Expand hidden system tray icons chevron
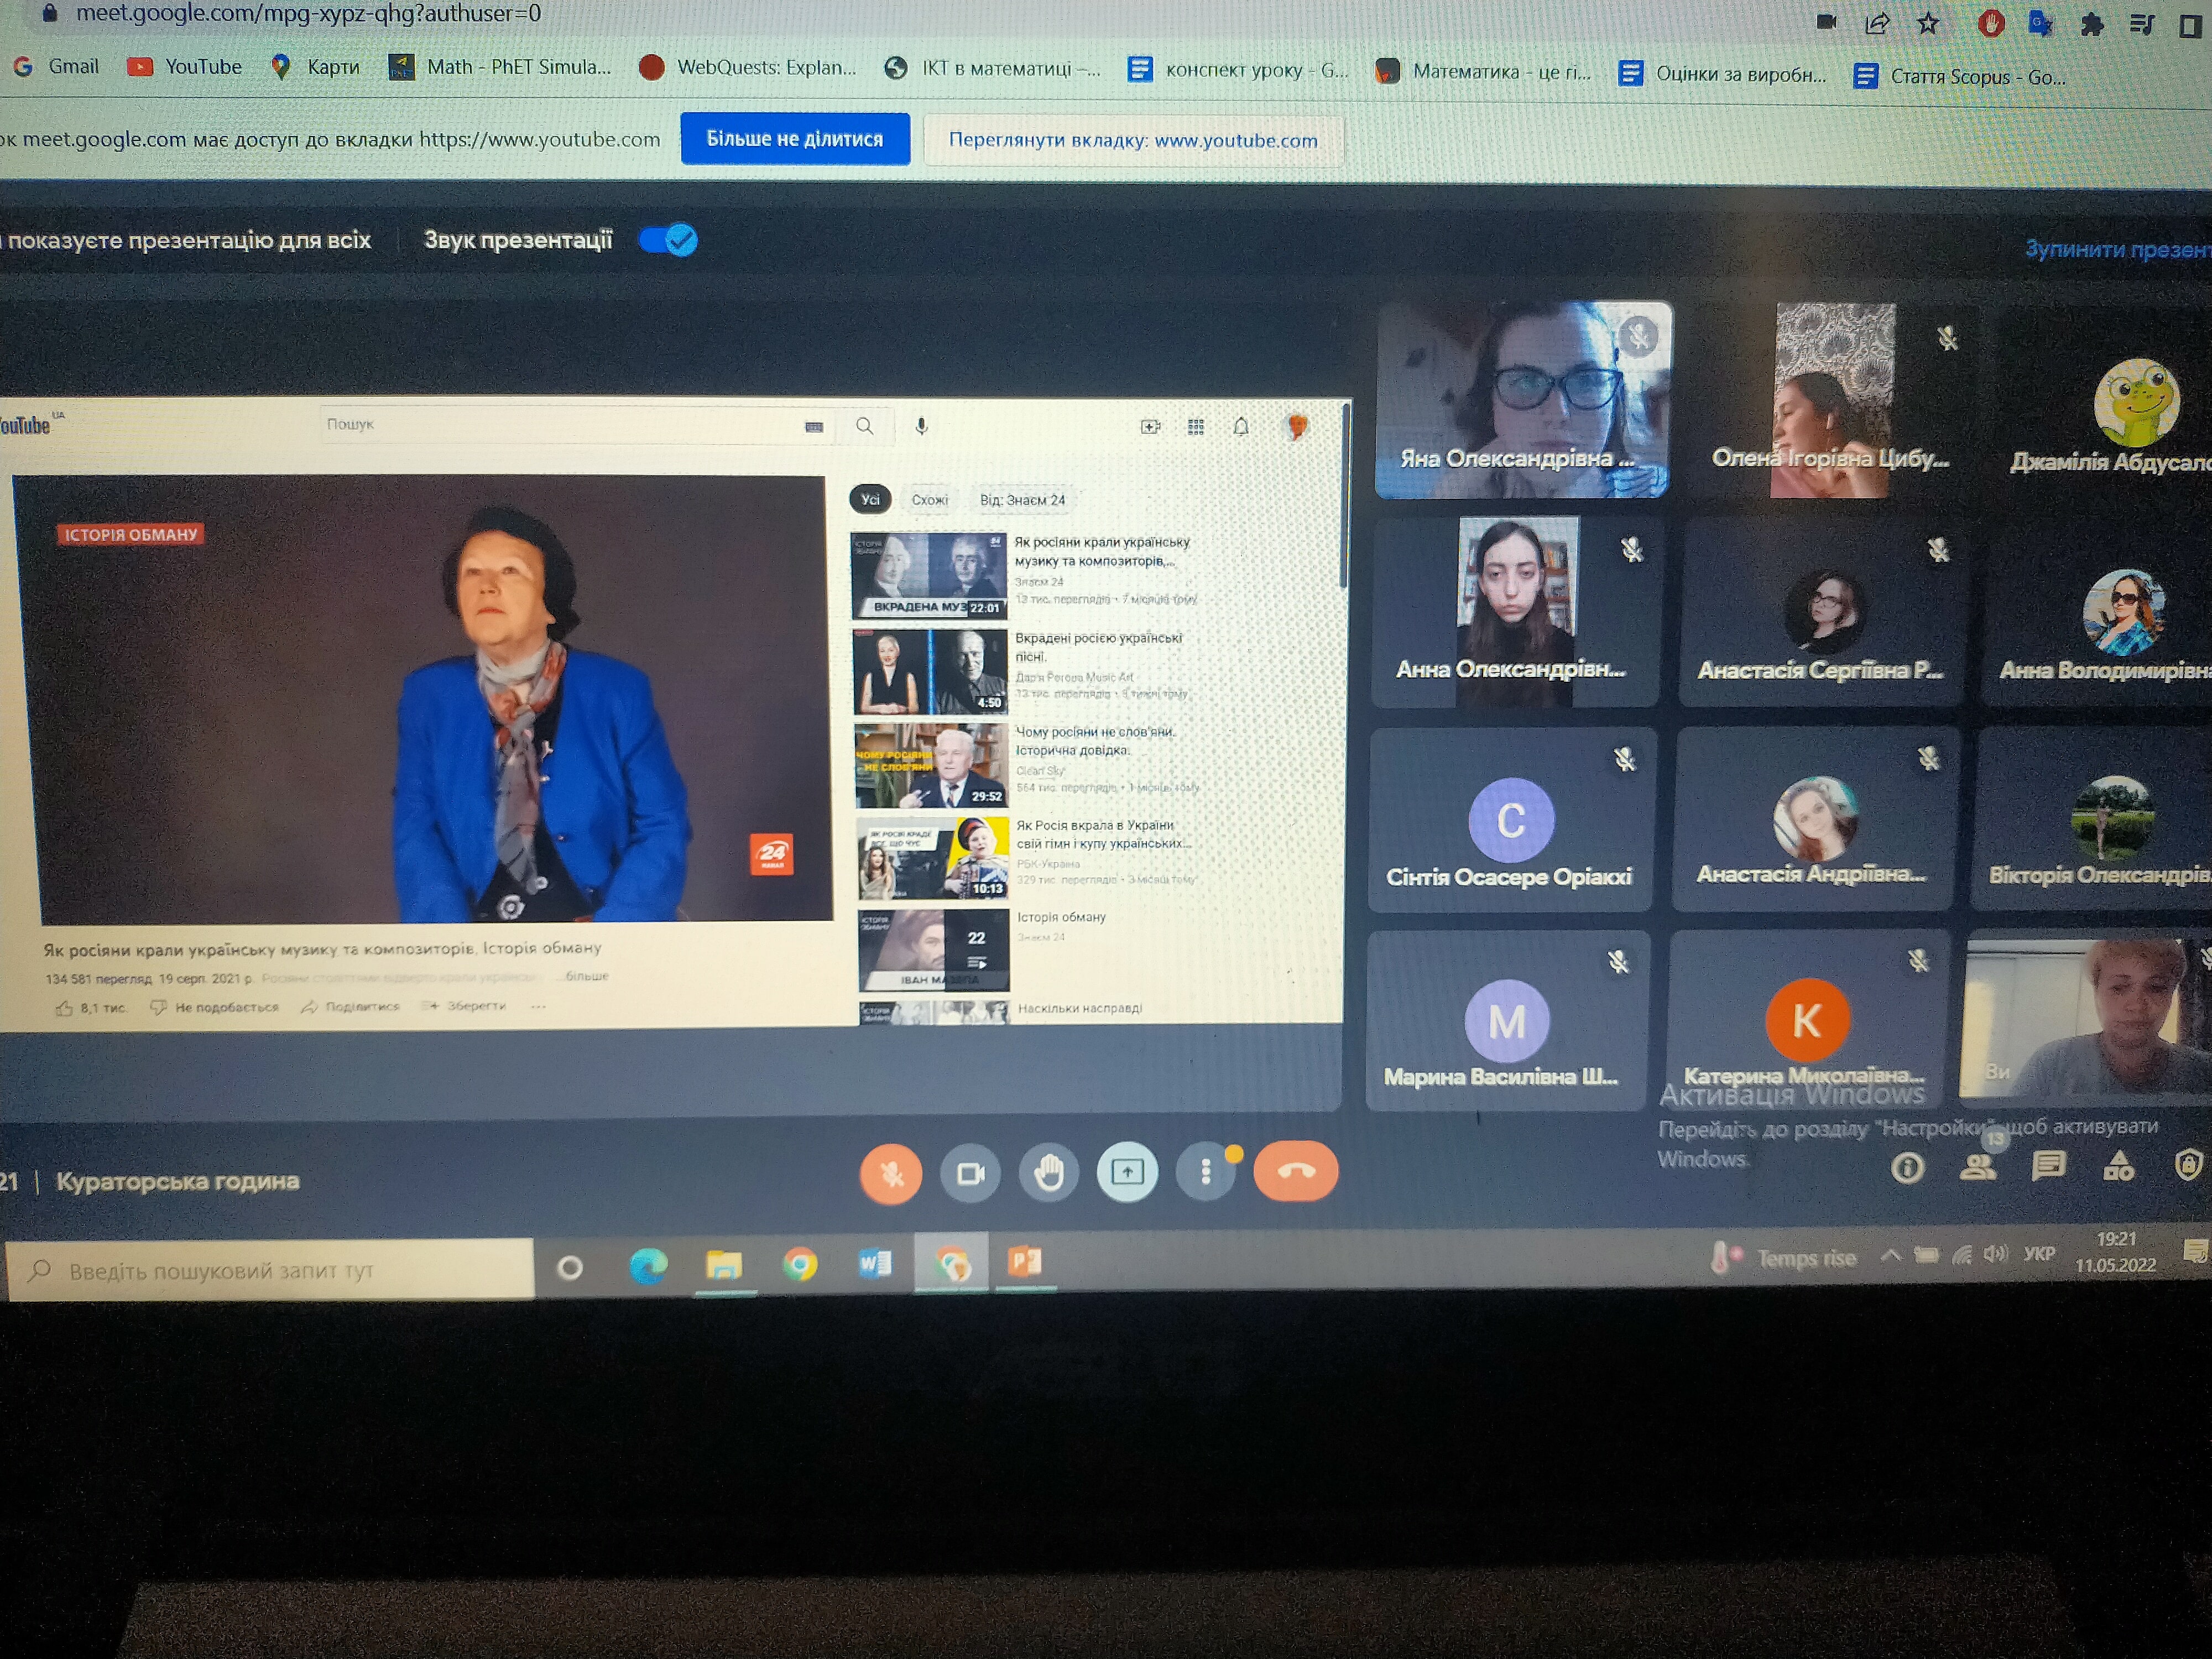Screen dimensions: 2212x1659 coord(1890,1256)
